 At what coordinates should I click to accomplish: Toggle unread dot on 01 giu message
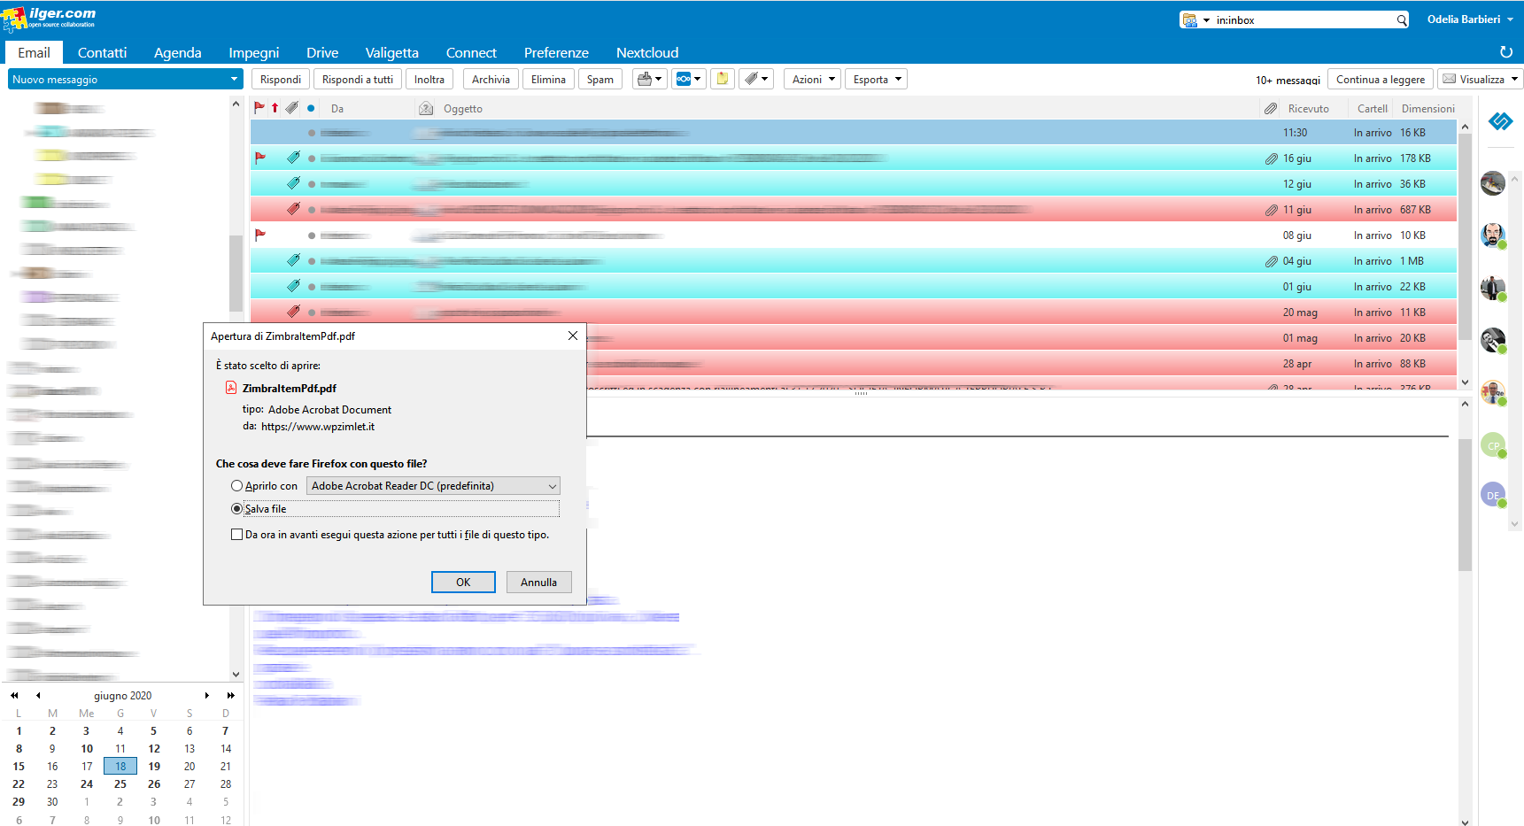pyautogui.click(x=312, y=287)
